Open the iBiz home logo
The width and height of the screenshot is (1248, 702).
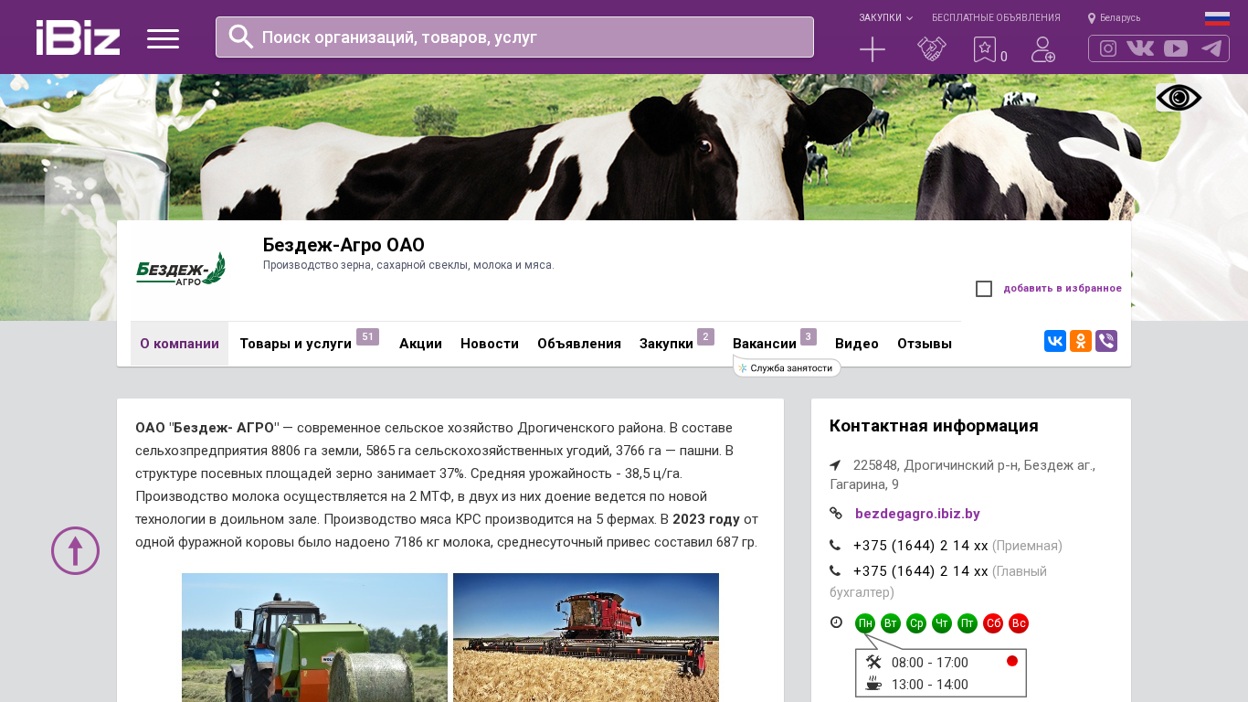click(x=78, y=37)
